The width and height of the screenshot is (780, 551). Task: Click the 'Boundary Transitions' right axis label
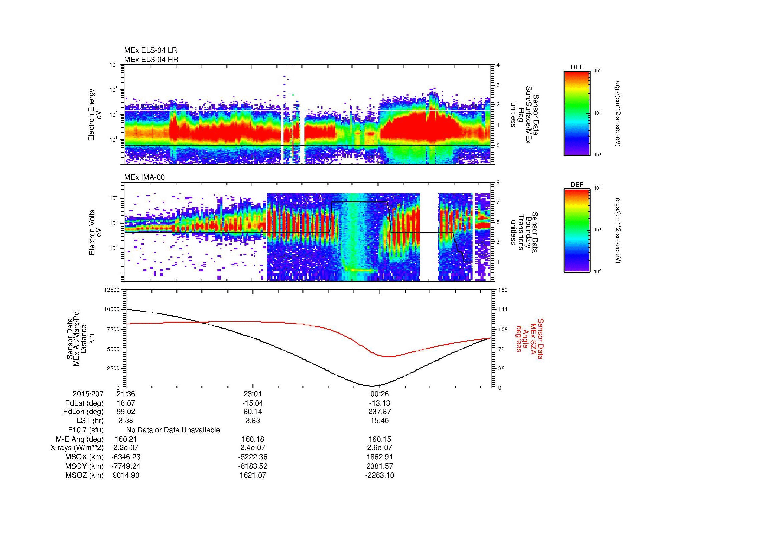524,232
